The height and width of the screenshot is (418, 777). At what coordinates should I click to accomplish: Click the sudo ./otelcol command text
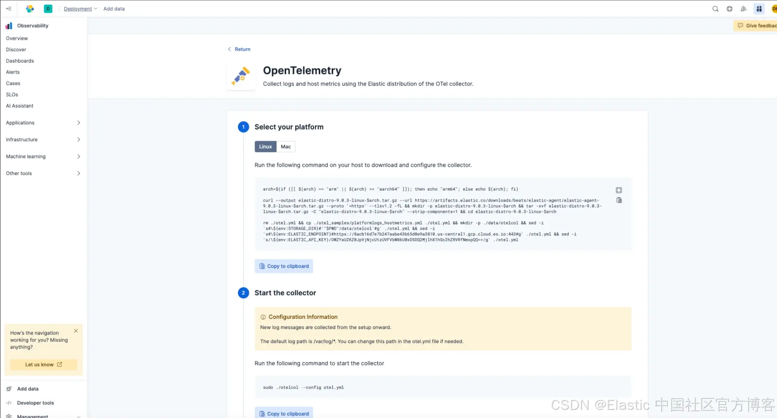pos(303,387)
